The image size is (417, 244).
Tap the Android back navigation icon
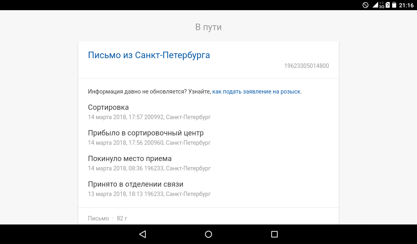(x=143, y=234)
